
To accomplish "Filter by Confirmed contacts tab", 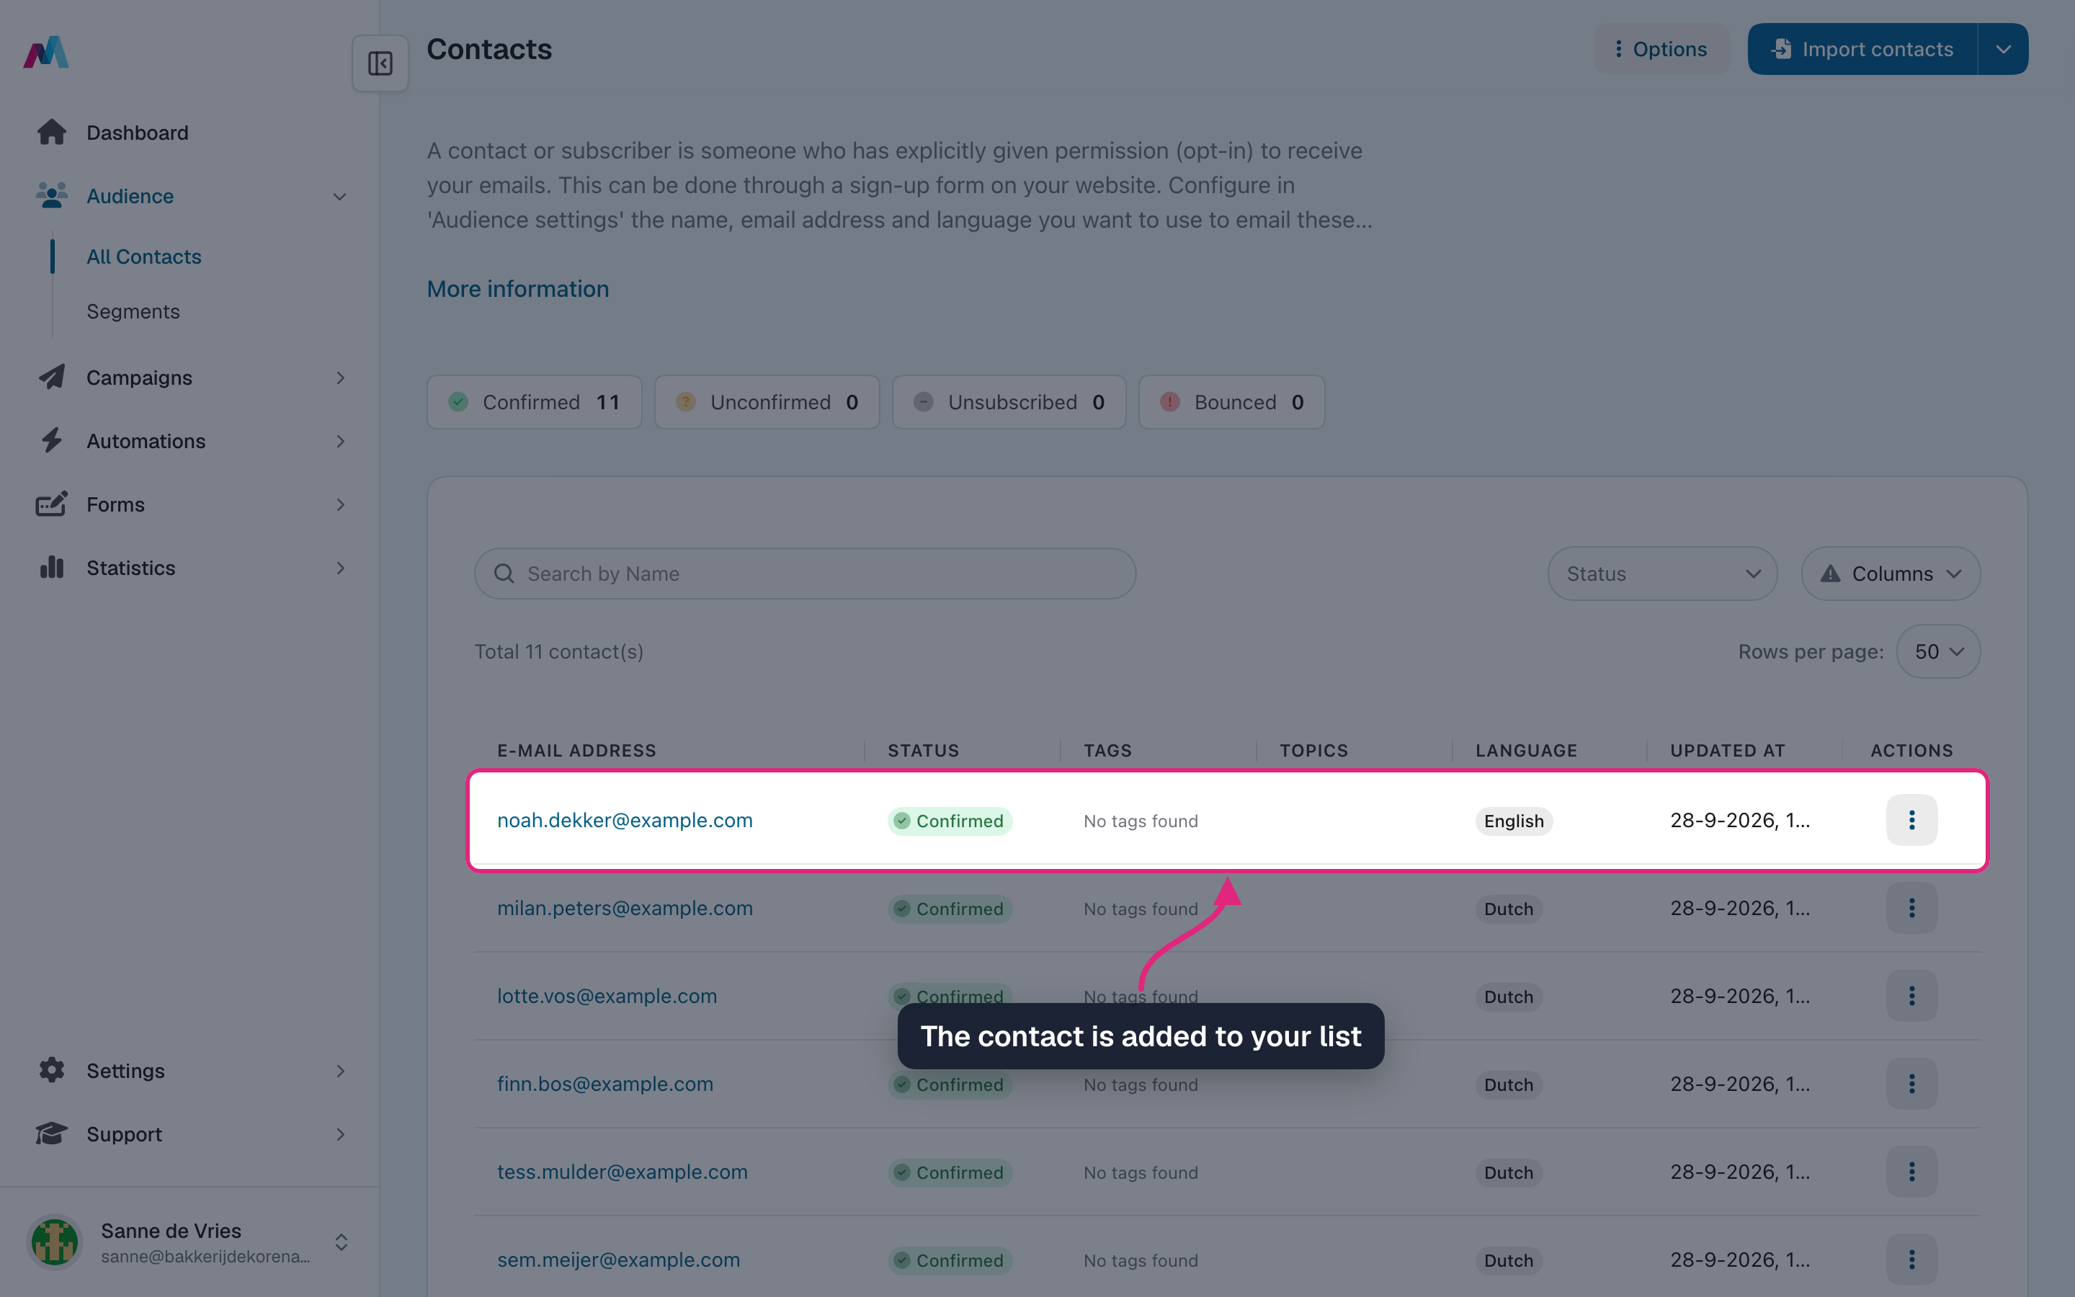I will pyautogui.click(x=534, y=402).
